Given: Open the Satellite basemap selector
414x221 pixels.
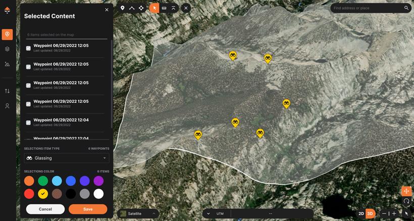Looking at the screenshot, I should [138, 213].
